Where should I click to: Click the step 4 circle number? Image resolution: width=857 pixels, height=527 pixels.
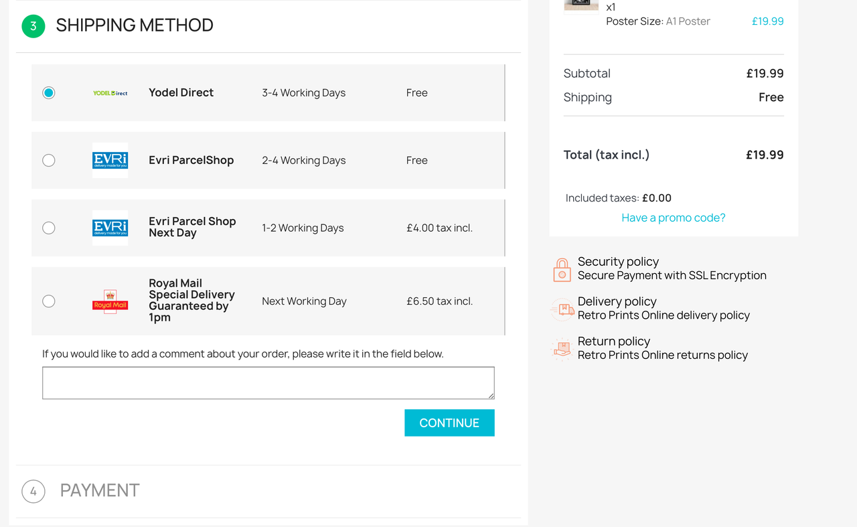pyautogui.click(x=33, y=491)
